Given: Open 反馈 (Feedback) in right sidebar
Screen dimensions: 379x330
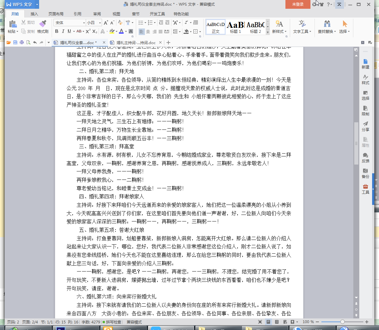Looking at the screenshot, I should pos(365,158).
